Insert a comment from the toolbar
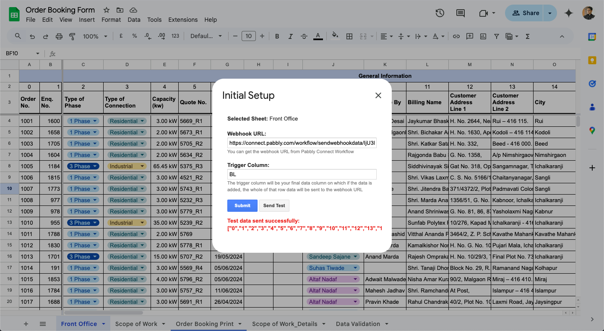604x331 pixels. pos(470,36)
